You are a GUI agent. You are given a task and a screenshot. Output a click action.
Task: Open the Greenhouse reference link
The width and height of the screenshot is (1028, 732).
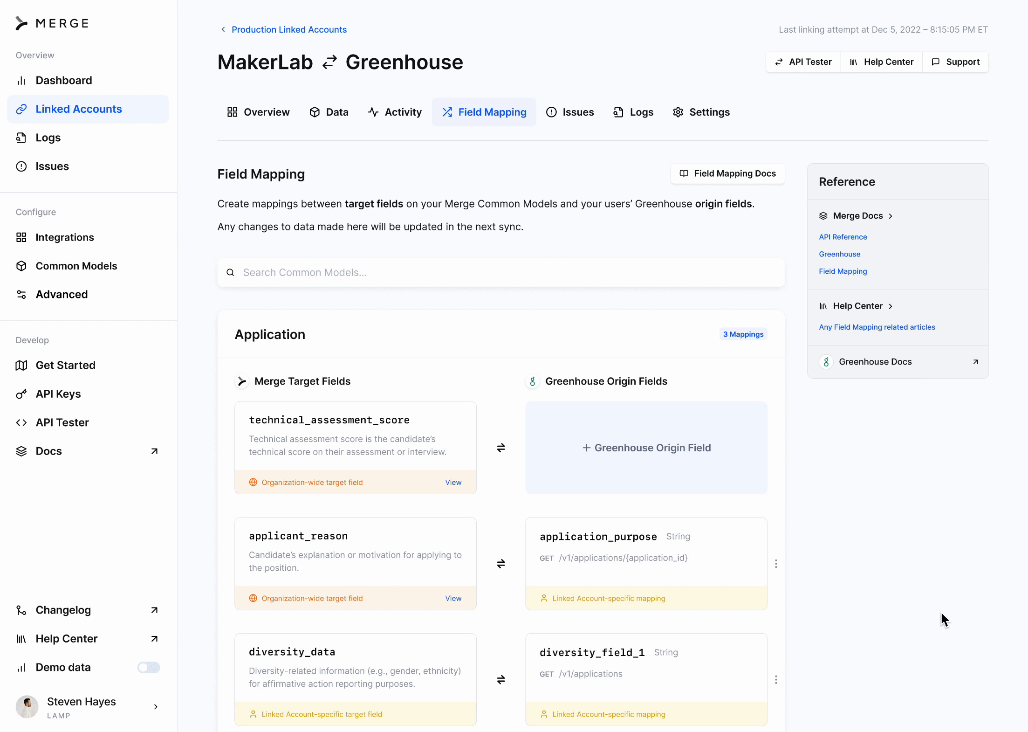840,254
